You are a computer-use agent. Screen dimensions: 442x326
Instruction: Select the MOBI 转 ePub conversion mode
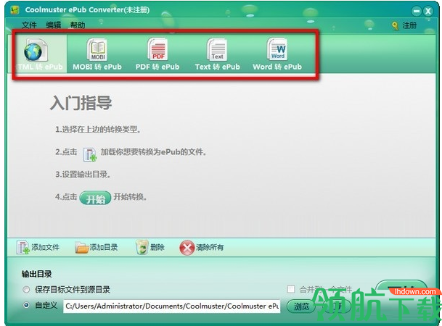coord(97,54)
